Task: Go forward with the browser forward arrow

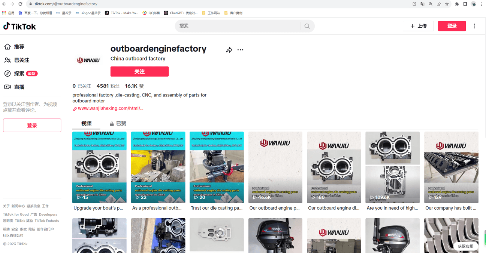Action: point(12,4)
